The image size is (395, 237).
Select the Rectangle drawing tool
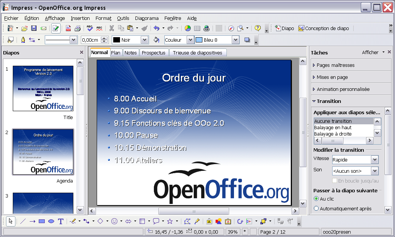pyautogui.click(x=42, y=221)
